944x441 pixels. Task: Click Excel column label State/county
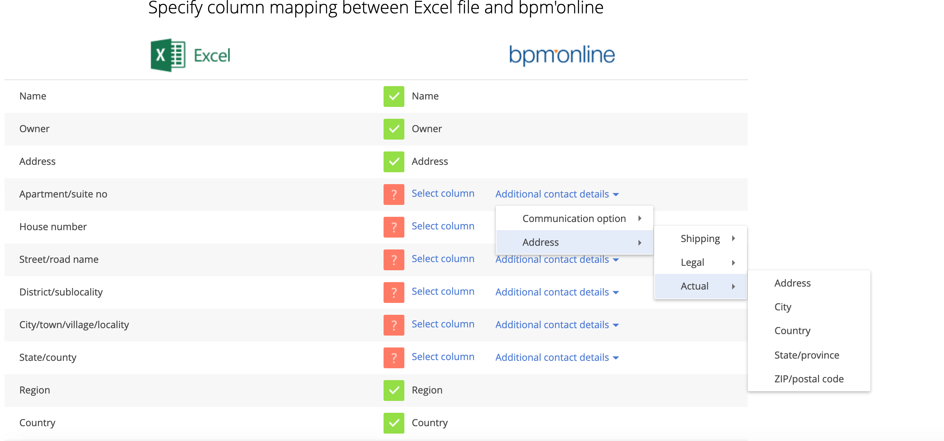pyautogui.click(x=48, y=357)
